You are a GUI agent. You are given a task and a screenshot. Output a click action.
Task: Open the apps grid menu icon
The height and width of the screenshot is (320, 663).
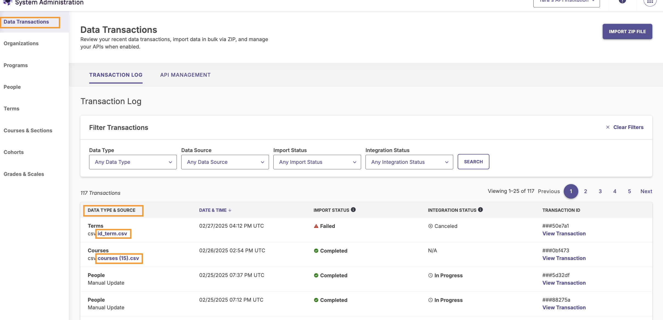[x=650, y=1]
